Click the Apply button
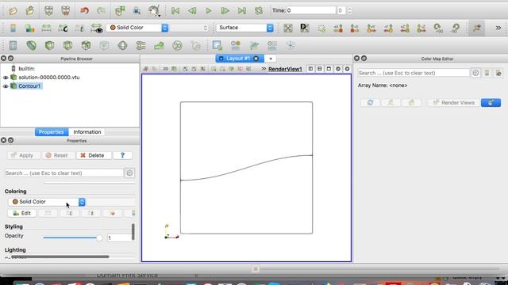This screenshot has width=508, height=285. point(24,155)
